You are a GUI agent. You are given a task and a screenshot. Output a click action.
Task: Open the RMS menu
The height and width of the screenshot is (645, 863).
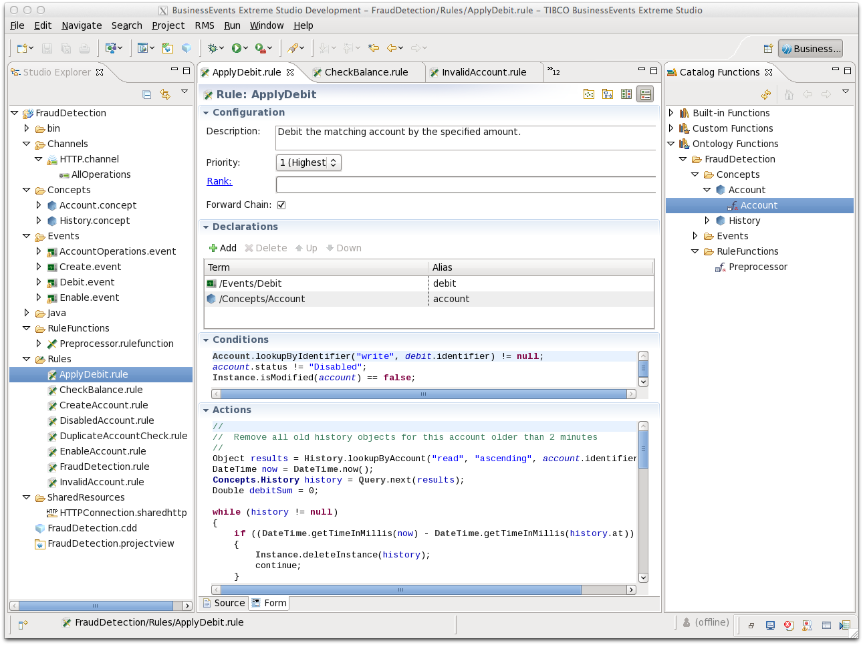(205, 25)
